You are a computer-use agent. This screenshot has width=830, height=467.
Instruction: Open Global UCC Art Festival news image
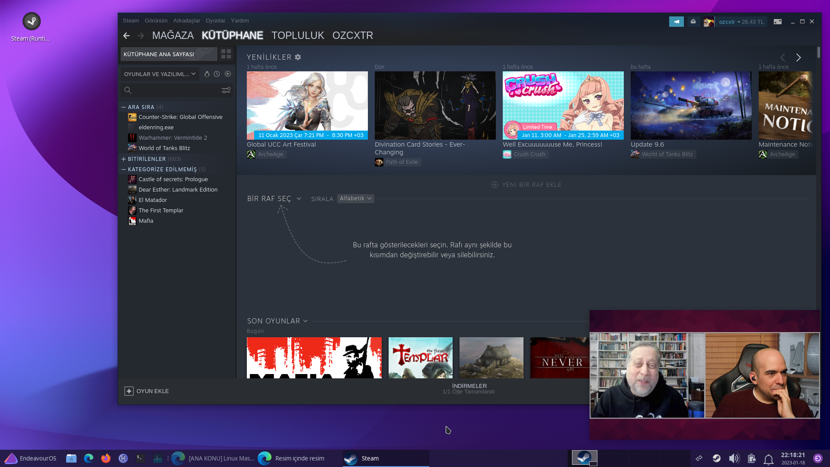point(307,106)
